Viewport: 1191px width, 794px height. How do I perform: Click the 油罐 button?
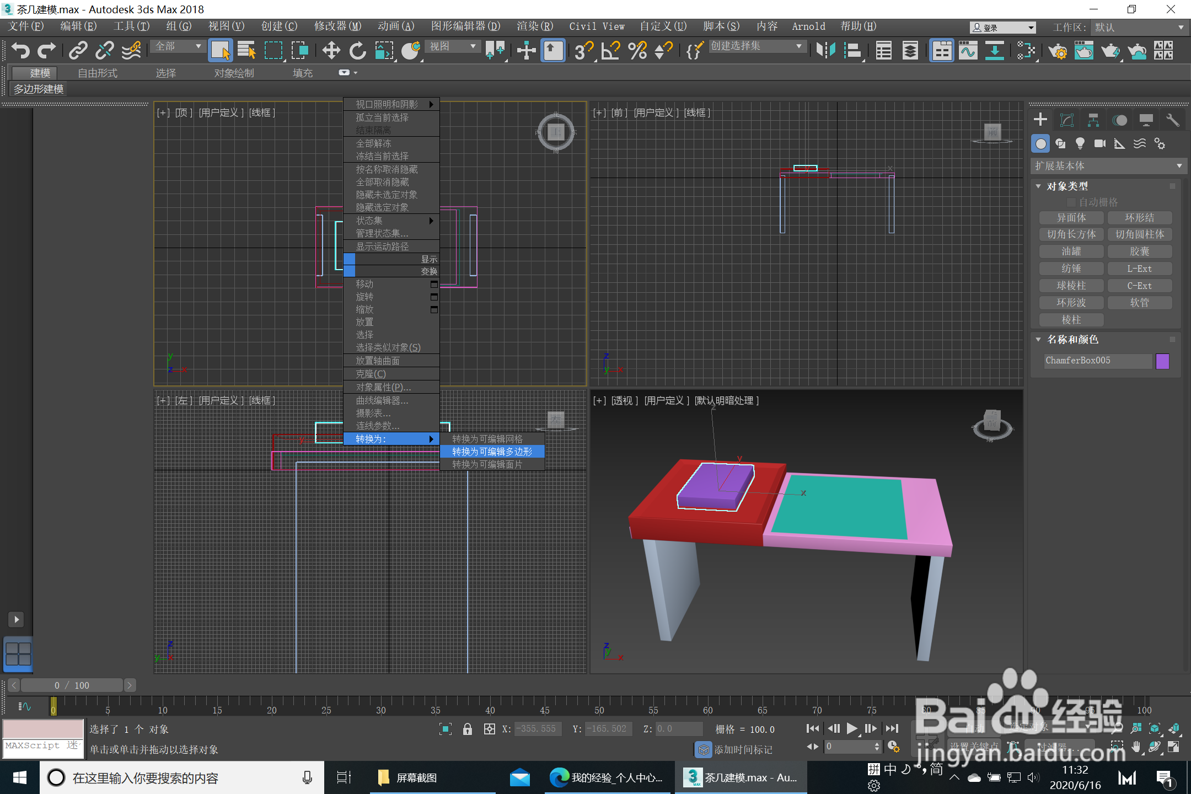pyautogui.click(x=1071, y=251)
